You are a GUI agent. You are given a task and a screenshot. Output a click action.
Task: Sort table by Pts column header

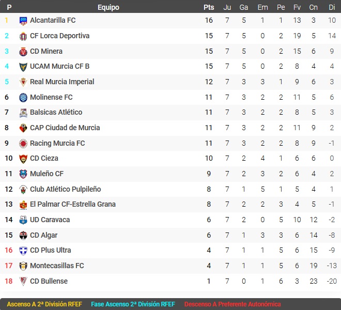coord(209,7)
